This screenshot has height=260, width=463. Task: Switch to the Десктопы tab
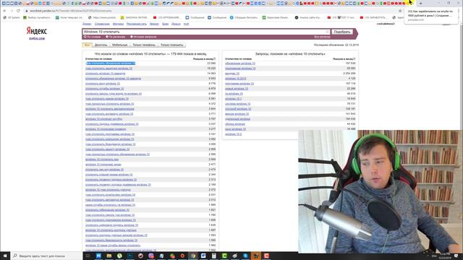[101, 45]
